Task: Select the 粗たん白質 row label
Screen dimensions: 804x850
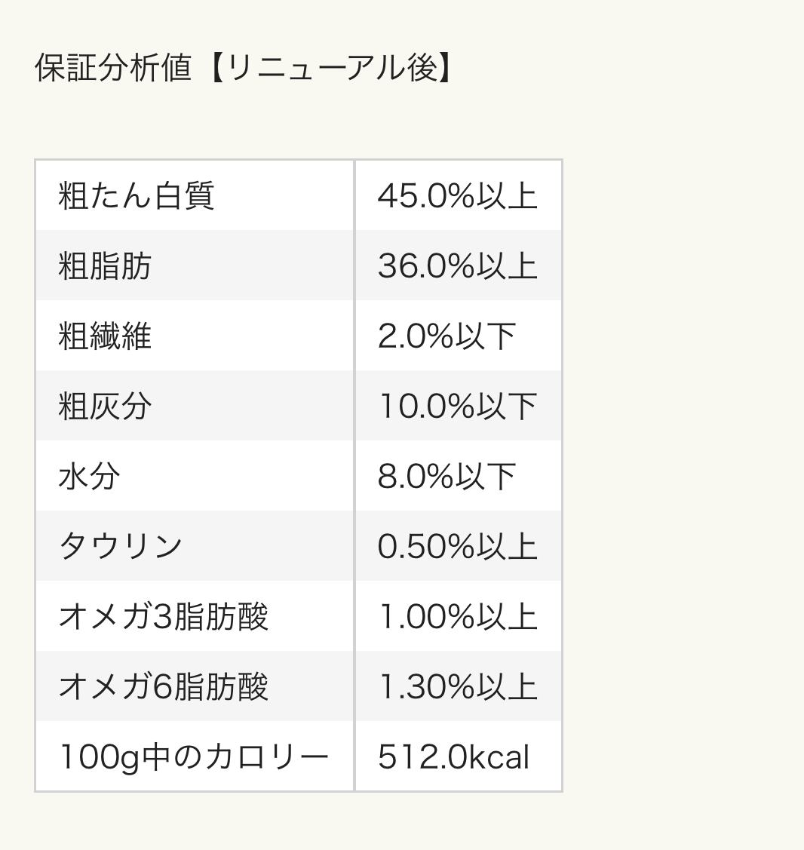Action: [137, 196]
